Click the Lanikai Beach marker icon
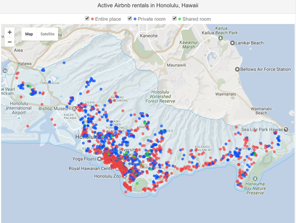Screen dimensions: 296x223 point(232,43)
